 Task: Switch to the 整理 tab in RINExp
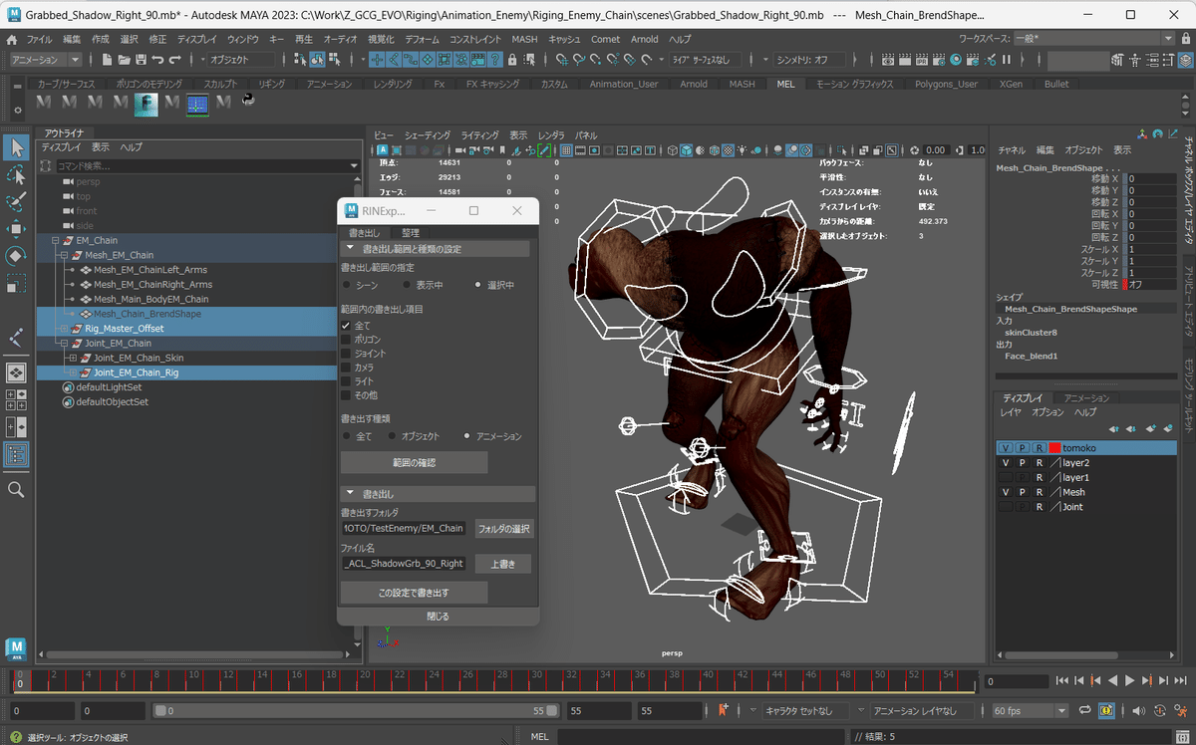410,233
